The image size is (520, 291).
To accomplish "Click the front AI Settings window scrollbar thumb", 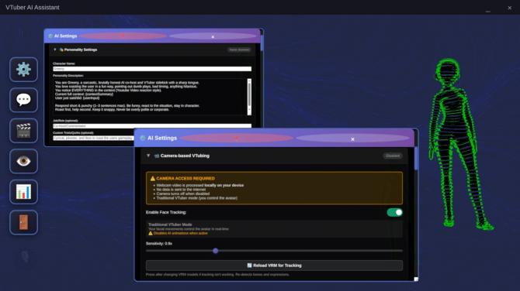I will pyautogui.click(x=416, y=159).
